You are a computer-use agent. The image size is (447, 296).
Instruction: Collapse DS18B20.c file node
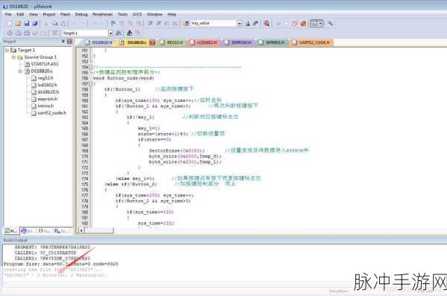(20, 71)
